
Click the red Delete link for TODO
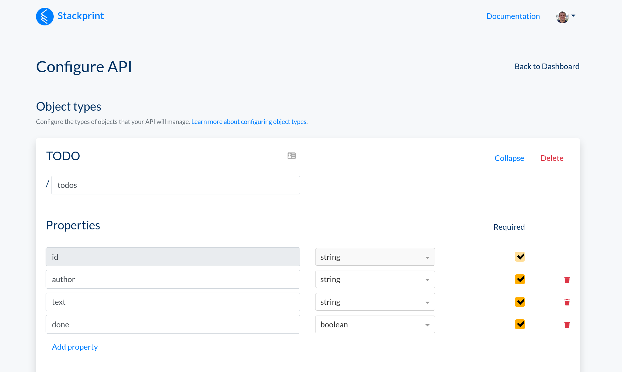point(552,158)
